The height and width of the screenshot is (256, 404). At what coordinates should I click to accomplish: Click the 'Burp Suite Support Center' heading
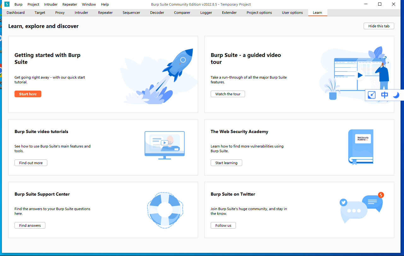(42, 194)
